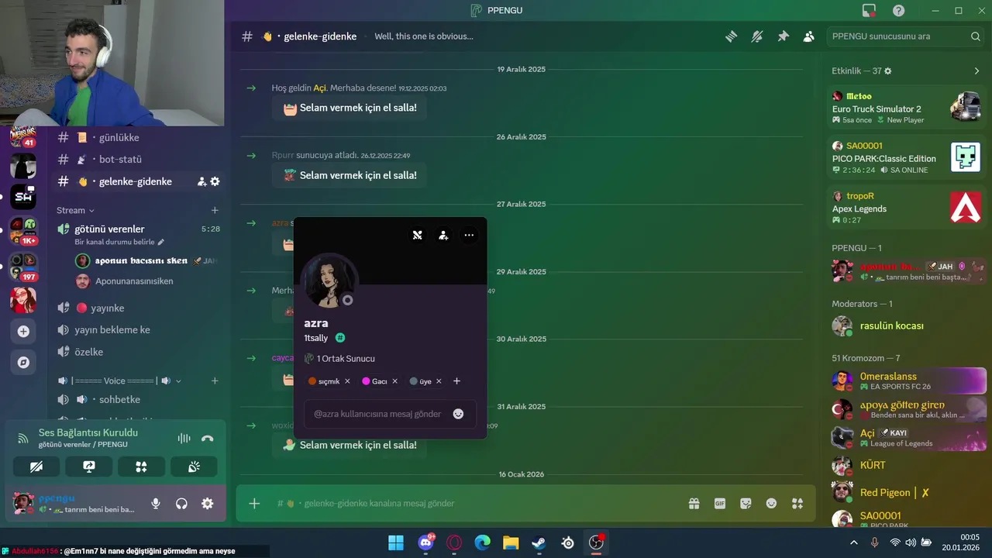The width and height of the screenshot is (992, 558).
Task: Open channel settings gear on gelenke-gidenke
Action: pyautogui.click(x=215, y=181)
